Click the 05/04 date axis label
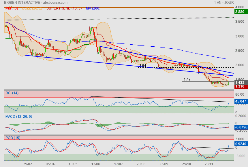Screen dimensions: 248x167 (x=50, y=164)
